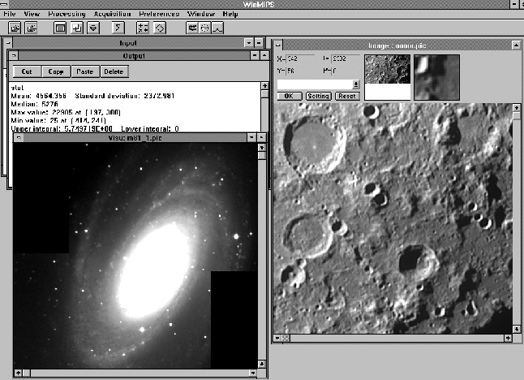Viewport: 524px width, 380px height.
Task: Click the moon window horizontal scrollbar thumb
Action: coord(286,339)
